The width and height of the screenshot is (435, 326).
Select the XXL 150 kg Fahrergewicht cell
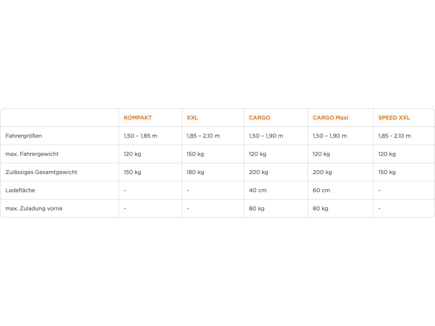point(195,154)
